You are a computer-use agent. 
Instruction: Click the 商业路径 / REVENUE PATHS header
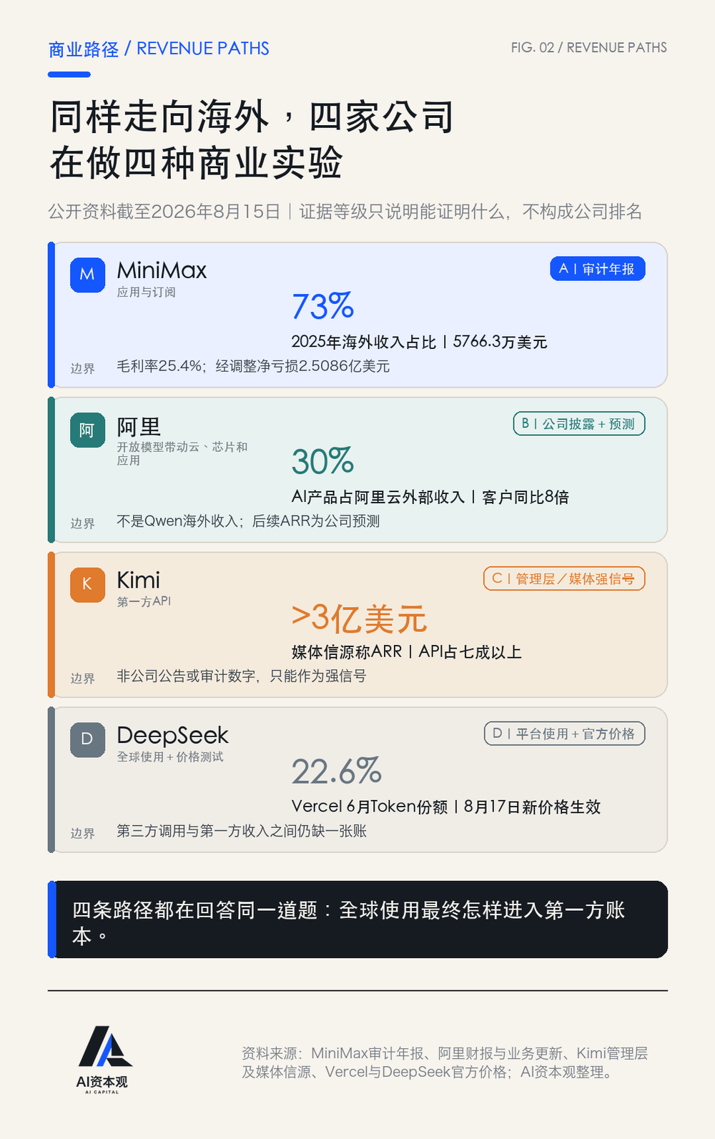159,49
